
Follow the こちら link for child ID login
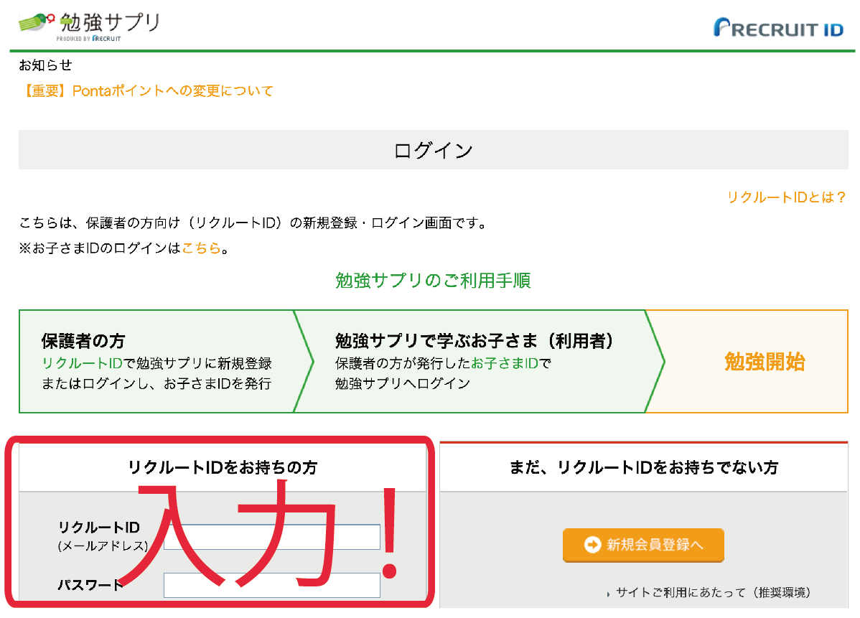201,248
